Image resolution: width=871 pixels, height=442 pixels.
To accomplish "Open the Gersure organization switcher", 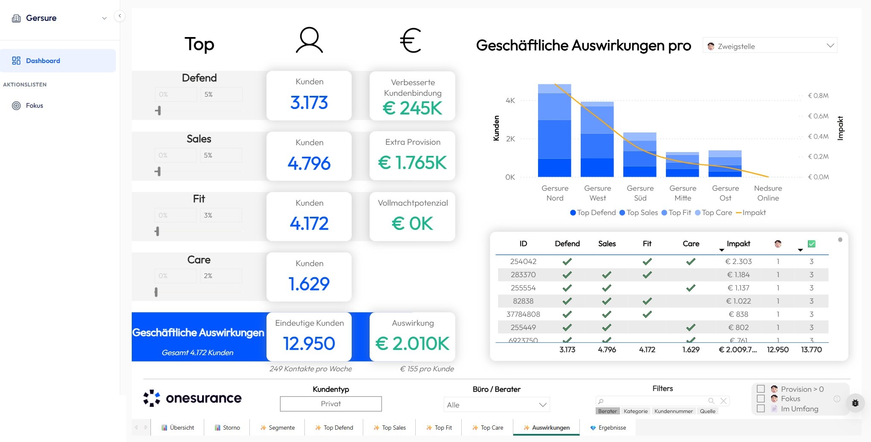I will pyautogui.click(x=60, y=18).
